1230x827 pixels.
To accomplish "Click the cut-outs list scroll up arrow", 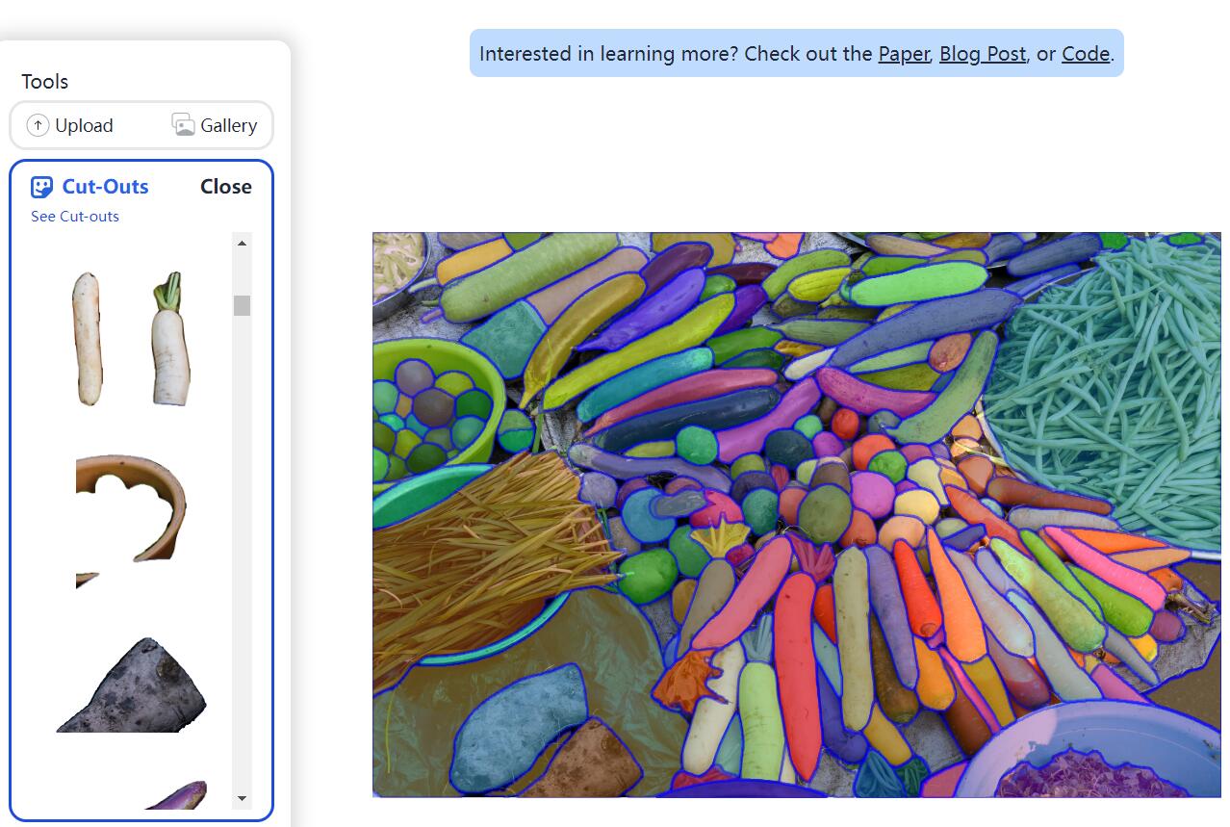I will click(242, 243).
